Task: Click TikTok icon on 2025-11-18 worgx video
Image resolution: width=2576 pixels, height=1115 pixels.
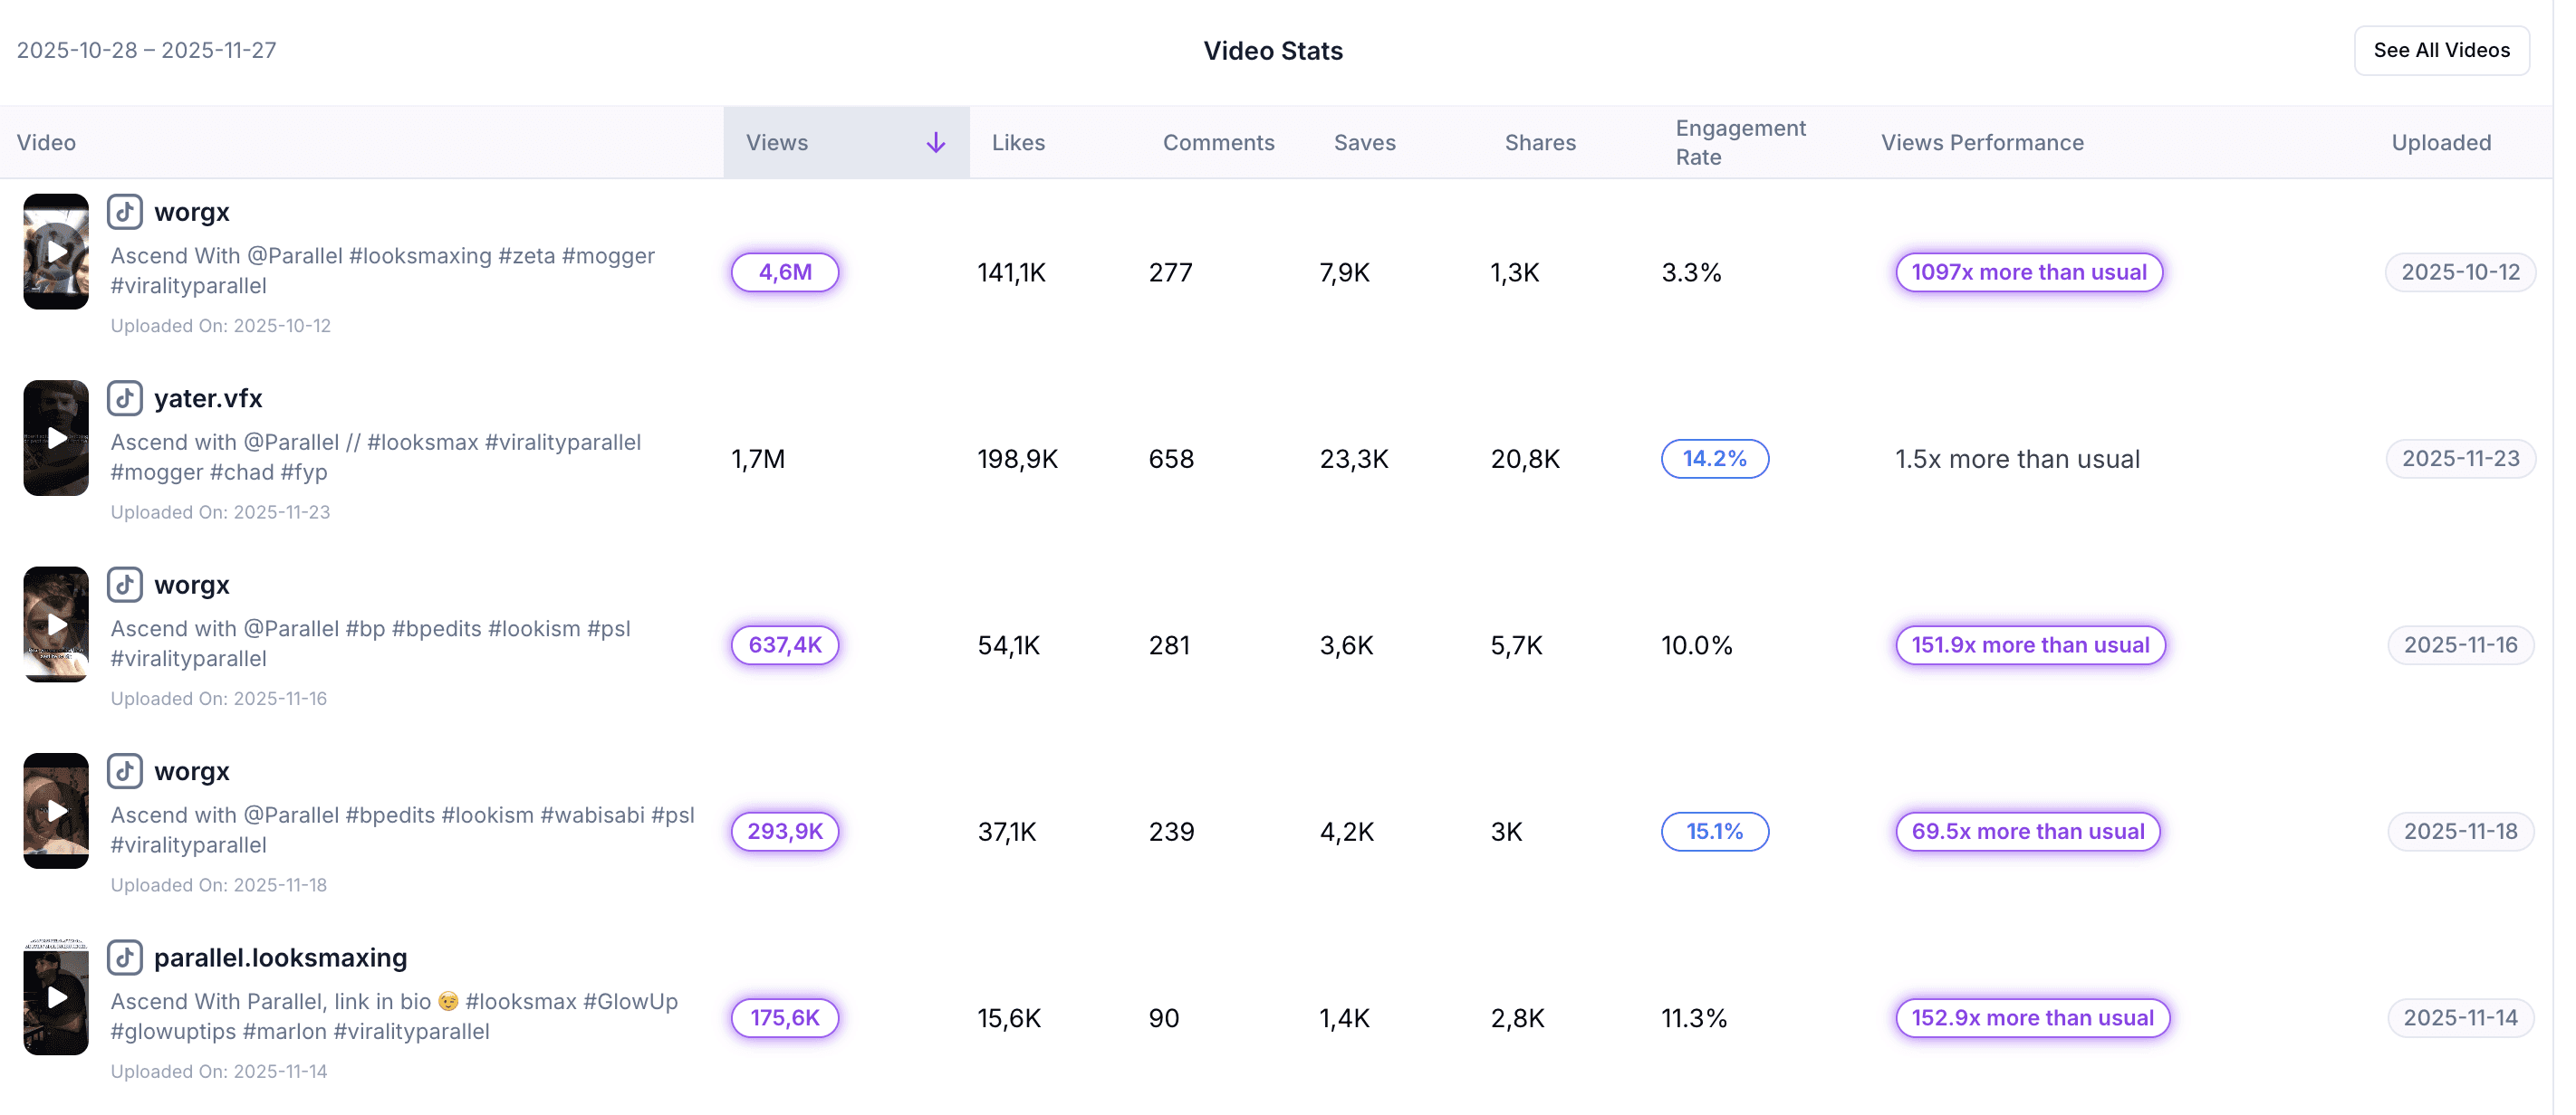Action: [x=124, y=770]
